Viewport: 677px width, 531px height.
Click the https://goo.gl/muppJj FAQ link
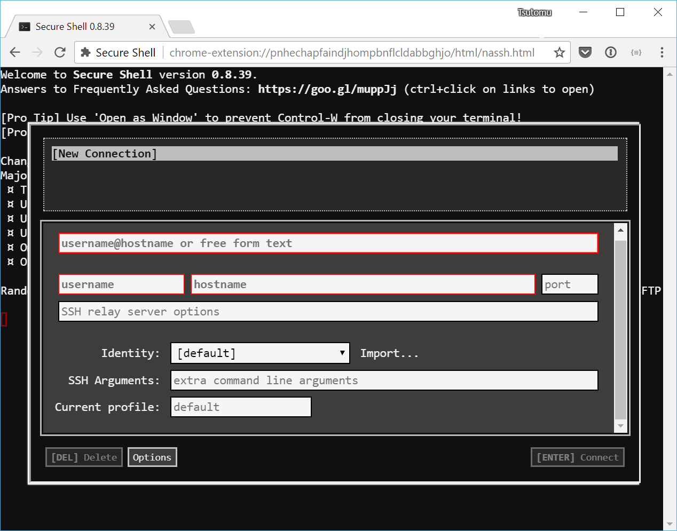tap(327, 89)
